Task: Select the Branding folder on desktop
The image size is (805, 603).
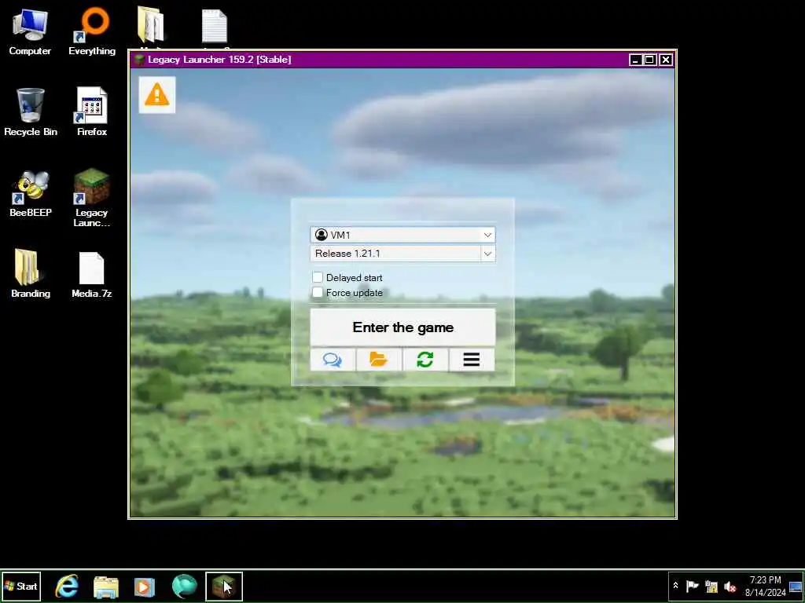Action: pyautogui.click(x=31, y=274)
